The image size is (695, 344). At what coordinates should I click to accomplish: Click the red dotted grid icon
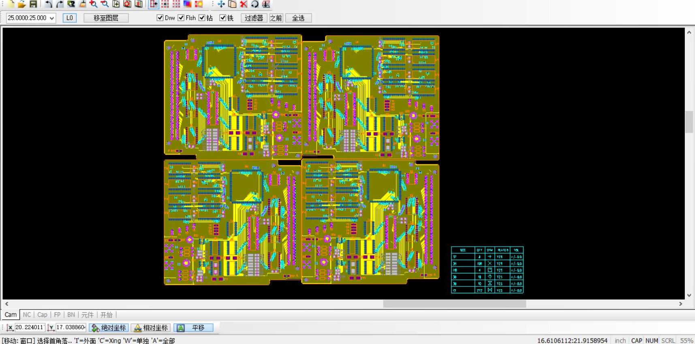click(176, 4)
